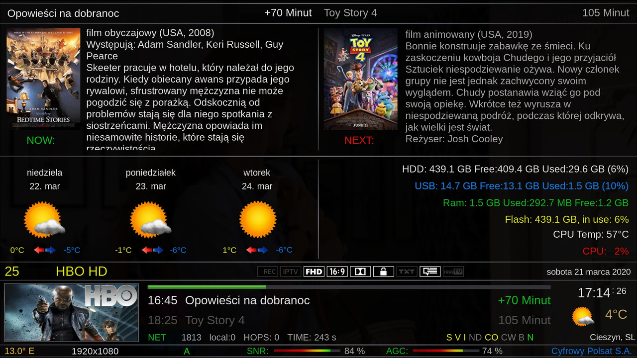The width and height of the screenshot is (637, 358).
Task: Open the Toy Story 4 movie poster
Action: [x=361, y=79]
